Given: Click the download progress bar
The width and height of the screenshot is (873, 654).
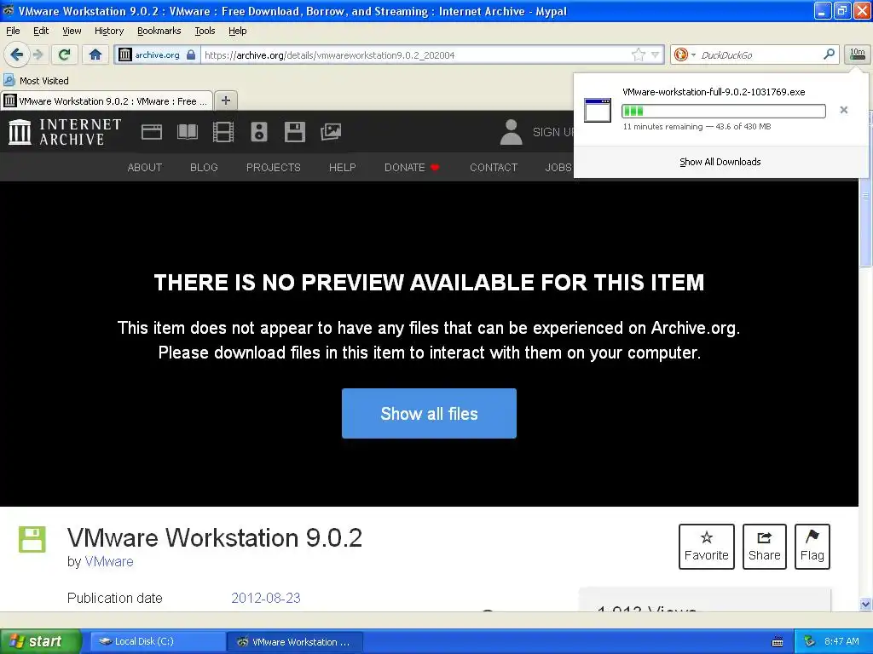Looking at the screenshot, I should pos(724,111).
